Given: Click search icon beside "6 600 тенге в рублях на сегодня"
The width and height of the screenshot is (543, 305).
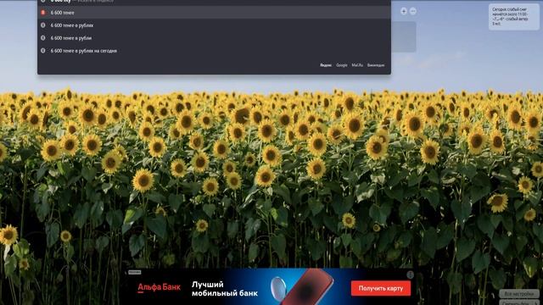Looking at the screenshot, I should click(x=43, y=51).
